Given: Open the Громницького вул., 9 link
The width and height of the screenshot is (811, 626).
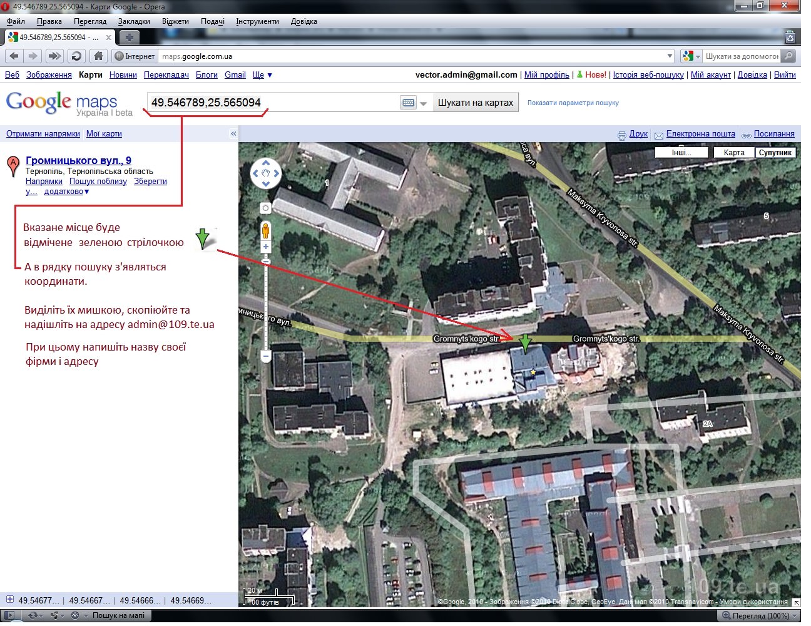Looking at the screenshot, I should [x=78, y=160].
